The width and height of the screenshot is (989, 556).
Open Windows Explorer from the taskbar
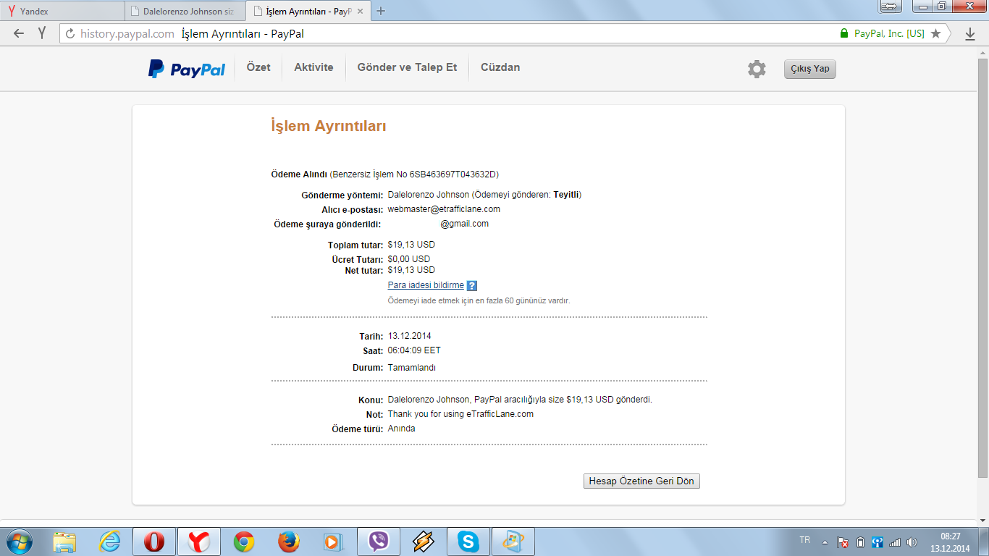(64, 542)
